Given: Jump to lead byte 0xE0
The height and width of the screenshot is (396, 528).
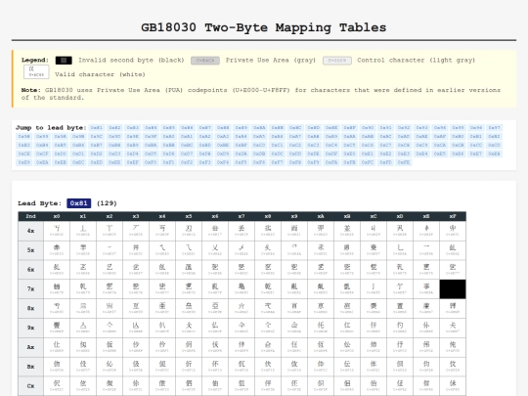Looking at the screenshot, I should [x=350, y=154].
